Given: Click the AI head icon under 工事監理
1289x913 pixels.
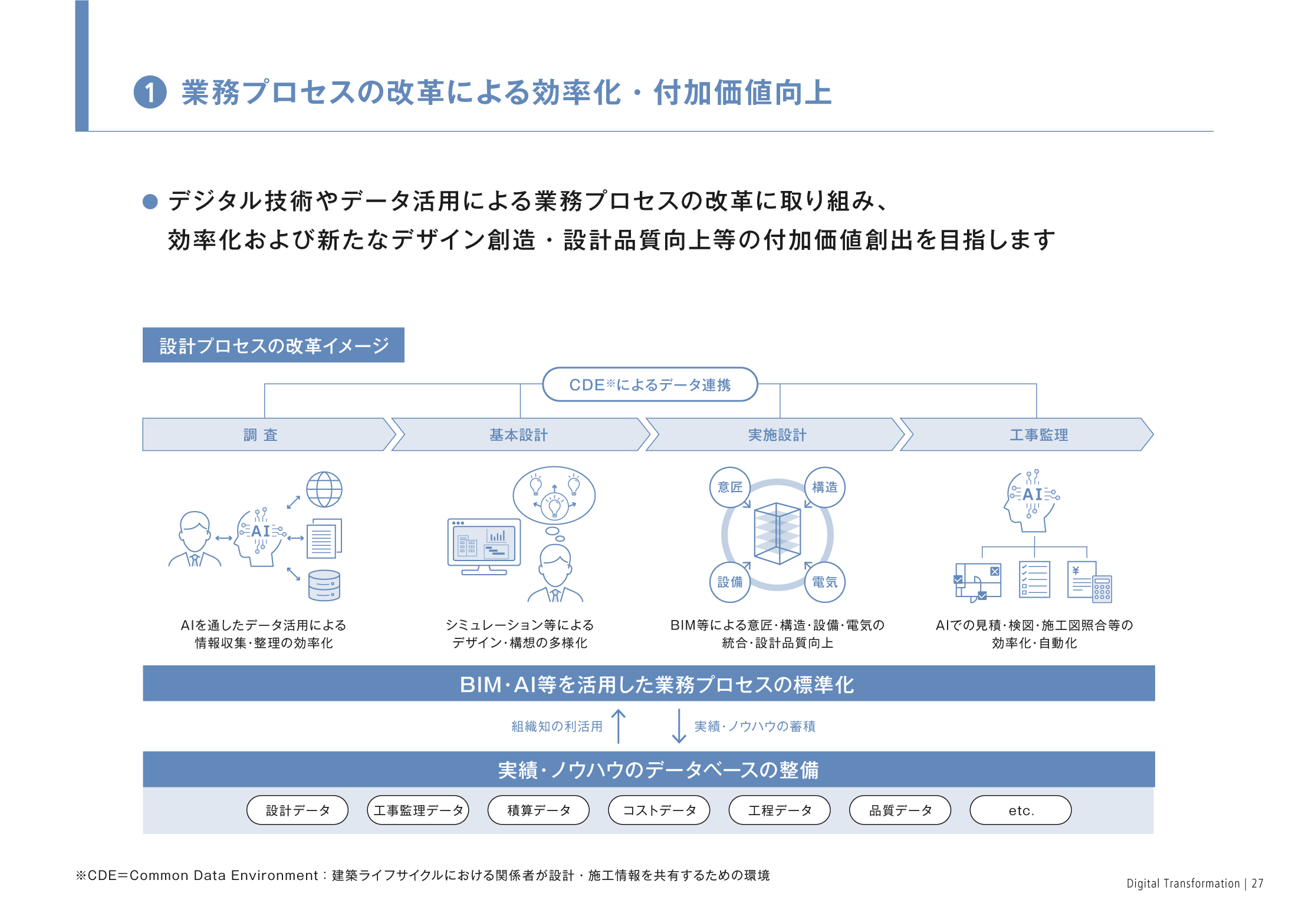Looking at the screenshot, I should tap(1031, 500).
